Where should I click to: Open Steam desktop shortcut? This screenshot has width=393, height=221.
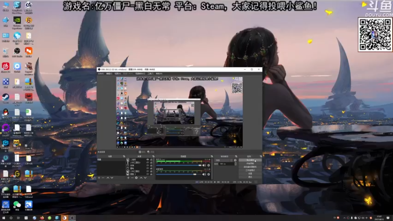coord(5,98)
